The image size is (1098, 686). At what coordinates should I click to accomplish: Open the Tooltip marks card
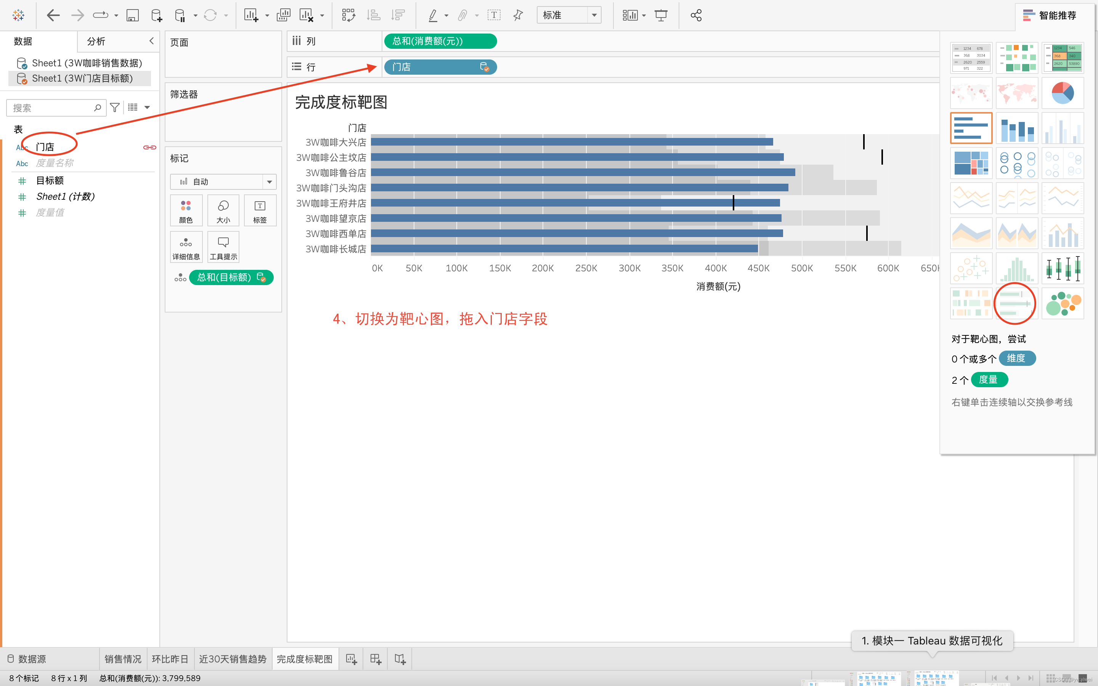(x=223, y=247)
